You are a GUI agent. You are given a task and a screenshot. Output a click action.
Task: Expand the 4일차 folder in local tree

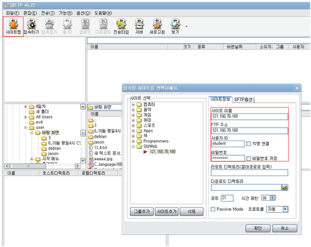[x=26, y=107]
